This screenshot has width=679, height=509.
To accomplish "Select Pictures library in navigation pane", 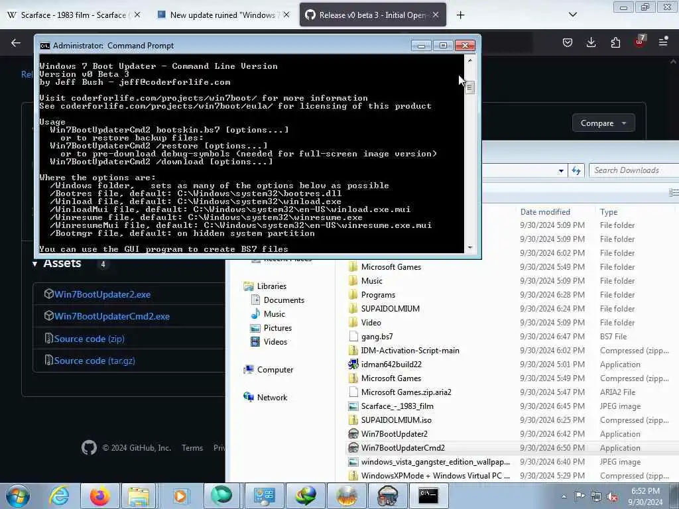I will point(278,328).
